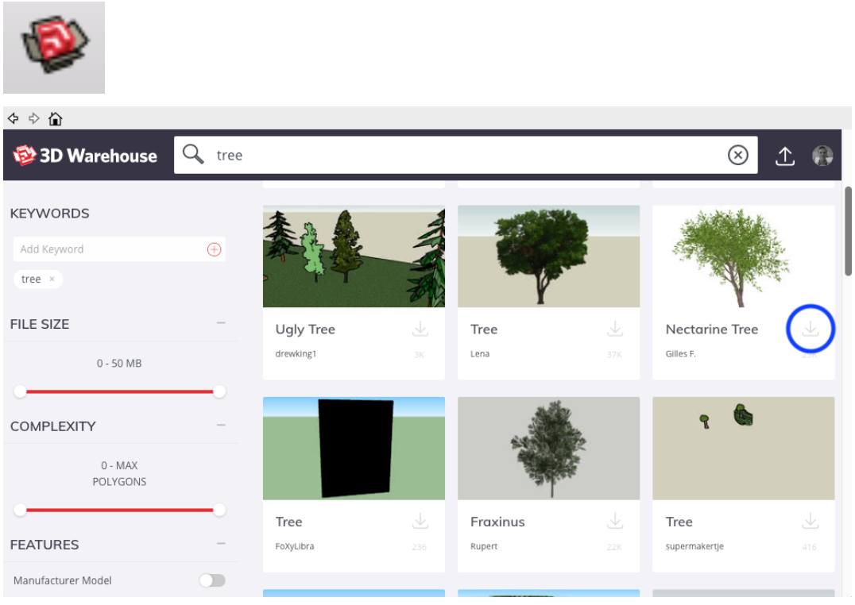
Task: Click the complexity slider left handle
Action: 20,510
